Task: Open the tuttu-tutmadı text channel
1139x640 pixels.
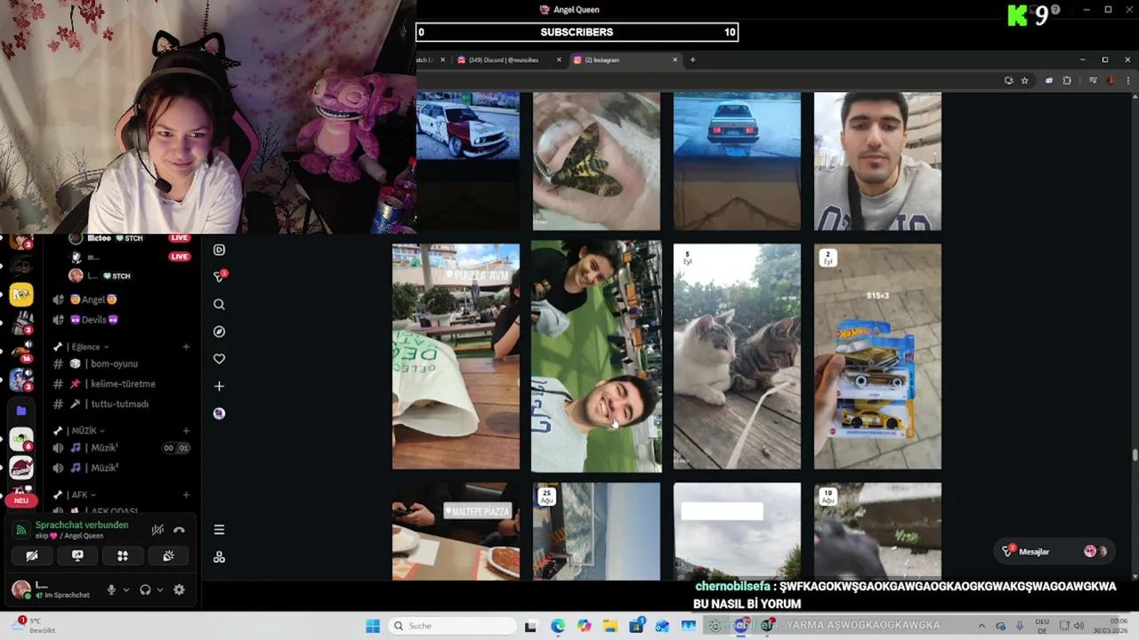Action: pyautogui.click(x=120, y=404)
